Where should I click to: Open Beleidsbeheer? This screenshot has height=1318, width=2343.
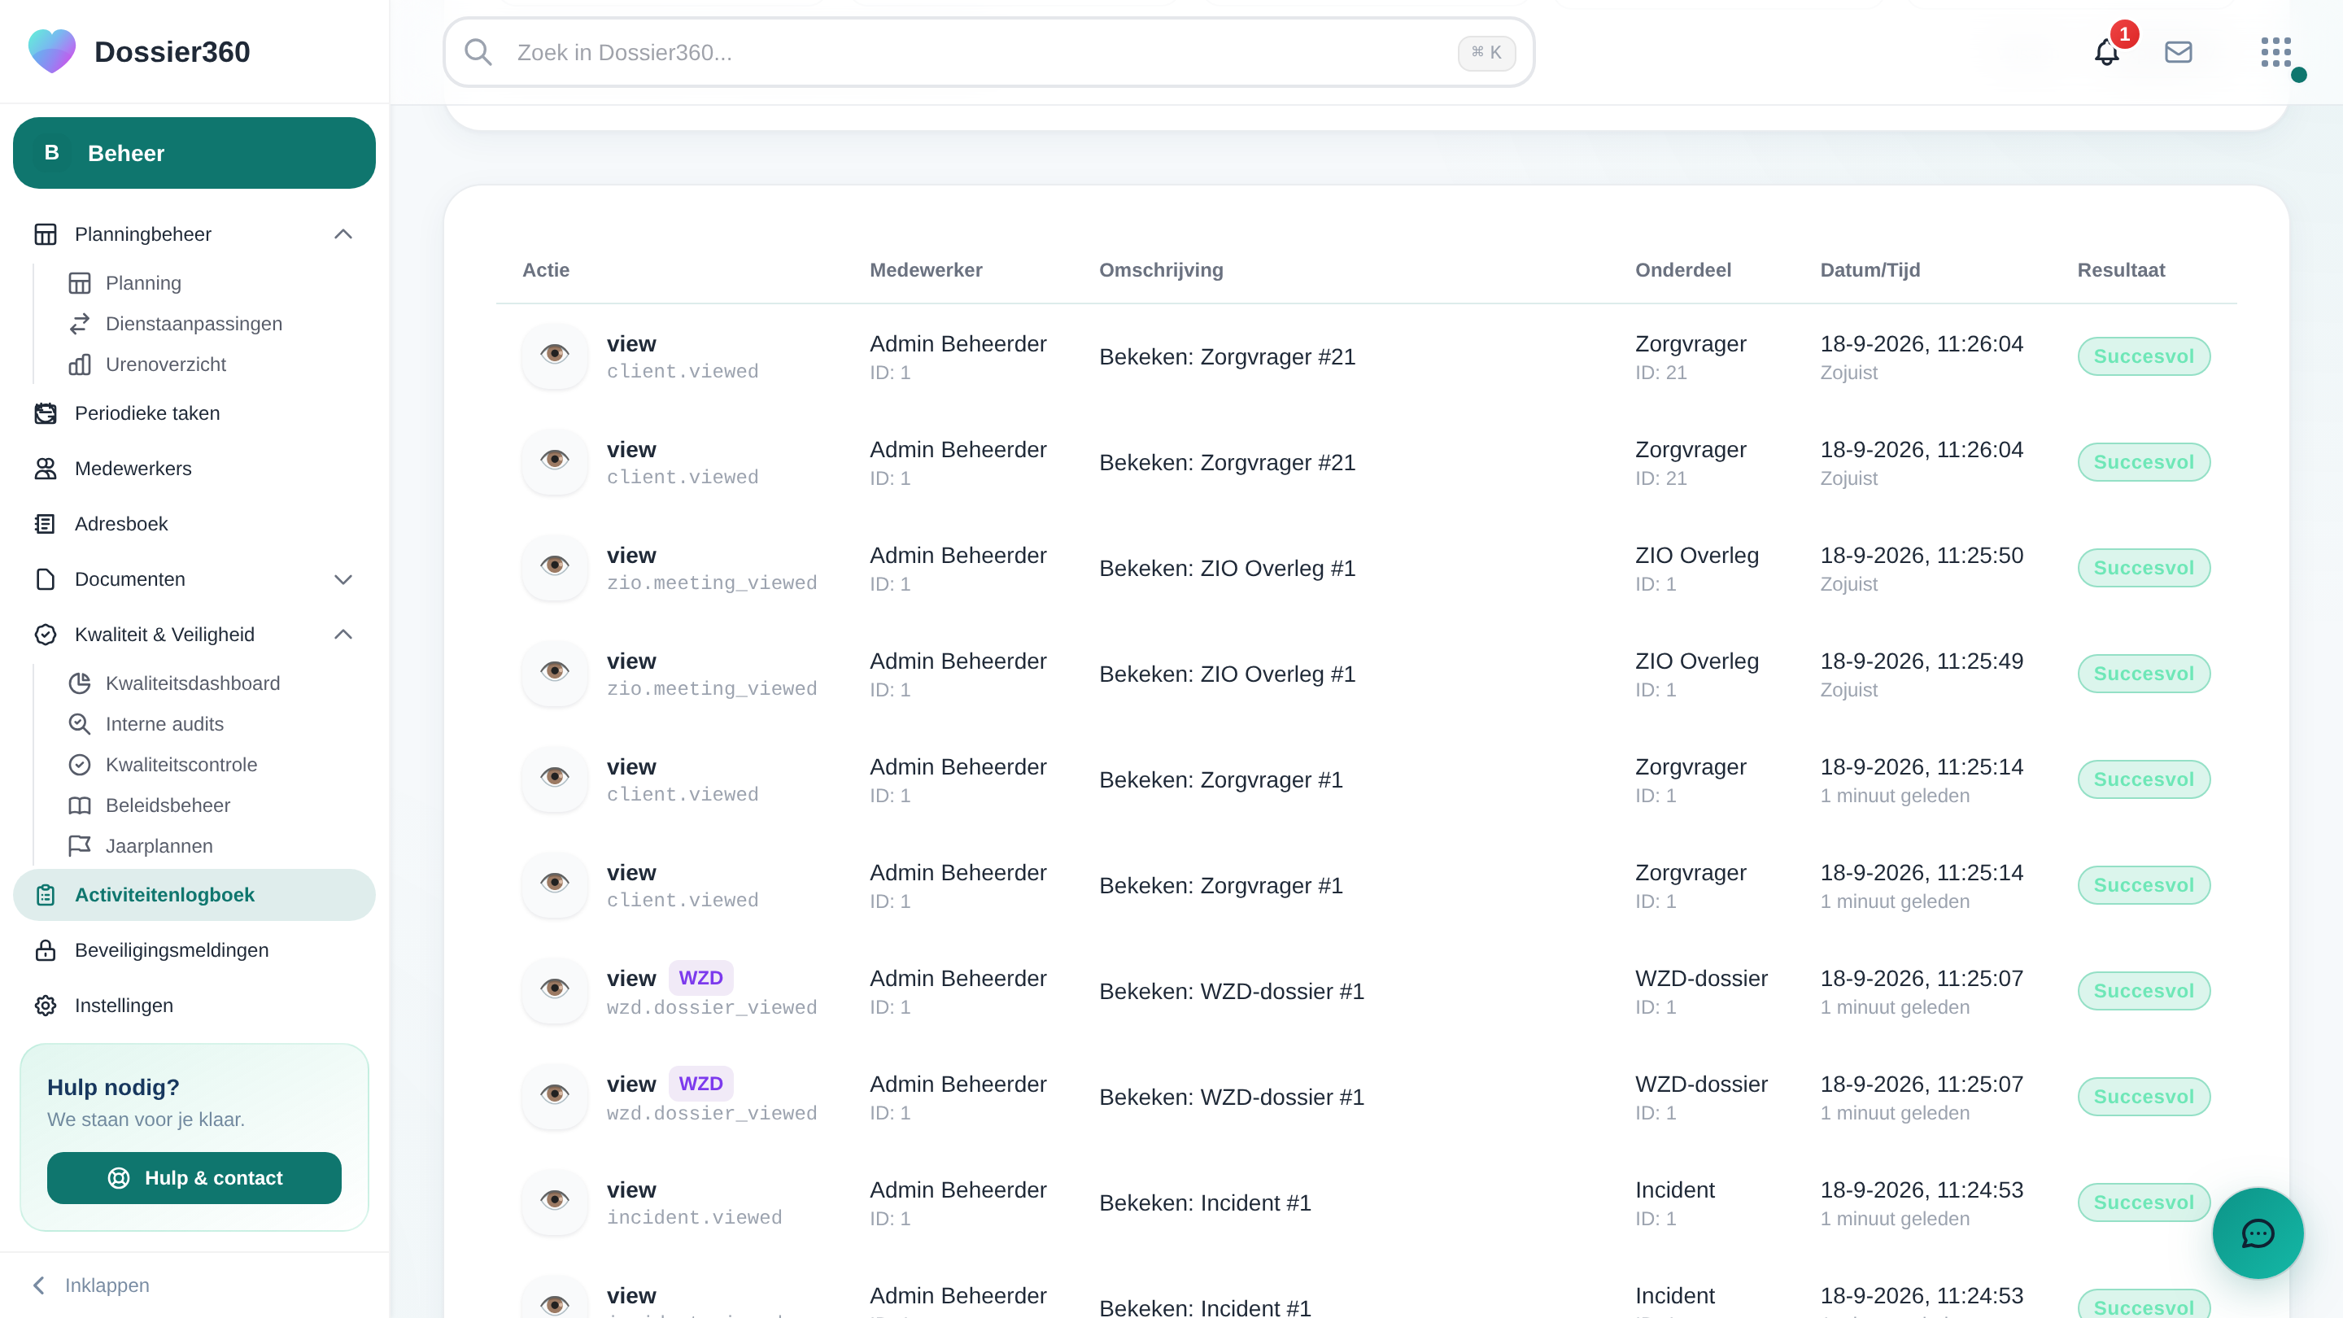click(168, 806)
